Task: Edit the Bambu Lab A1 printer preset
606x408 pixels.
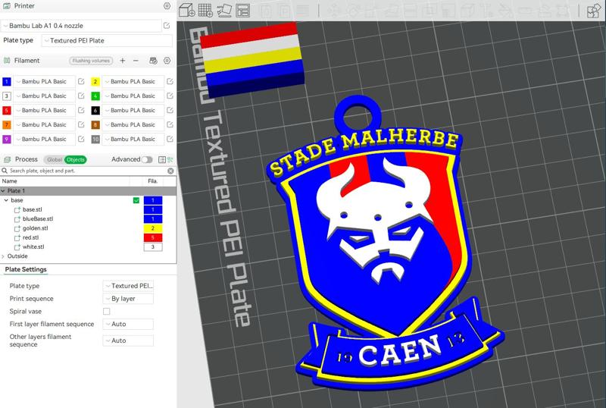Action: [x=167, y=26]
